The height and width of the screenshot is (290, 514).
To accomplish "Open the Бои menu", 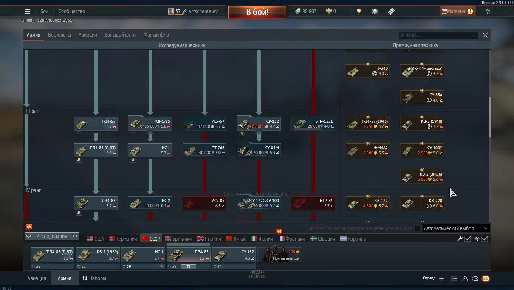I will [45, 11].
